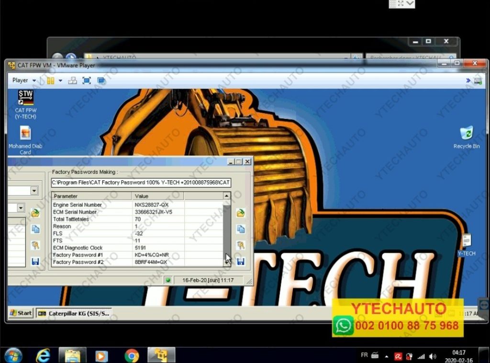490x363 pixels.
Task: Click the right-side open file icon
Action: click(241, 213)
